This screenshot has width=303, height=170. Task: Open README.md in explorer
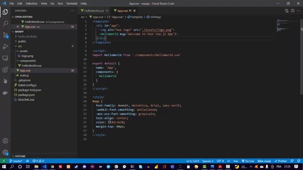(26, 100)
